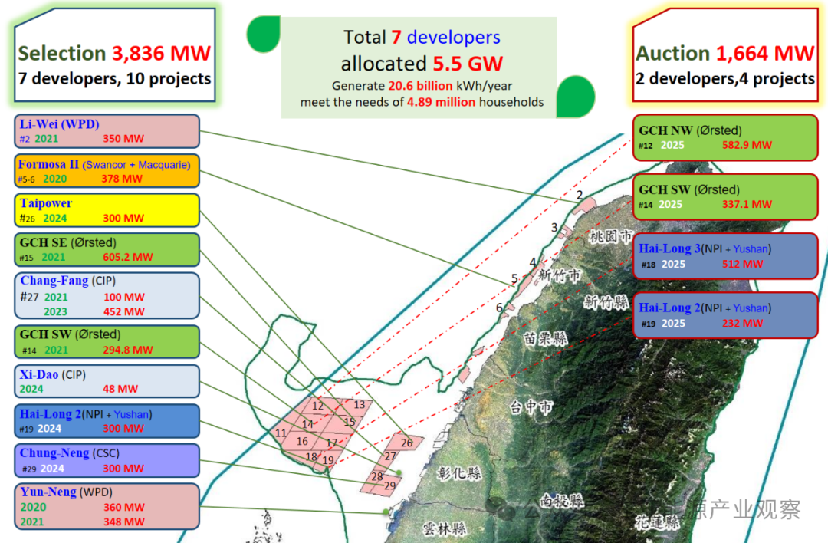Select the '2 developers,4 projects' text
828x543 pixels.
point(725,79)
